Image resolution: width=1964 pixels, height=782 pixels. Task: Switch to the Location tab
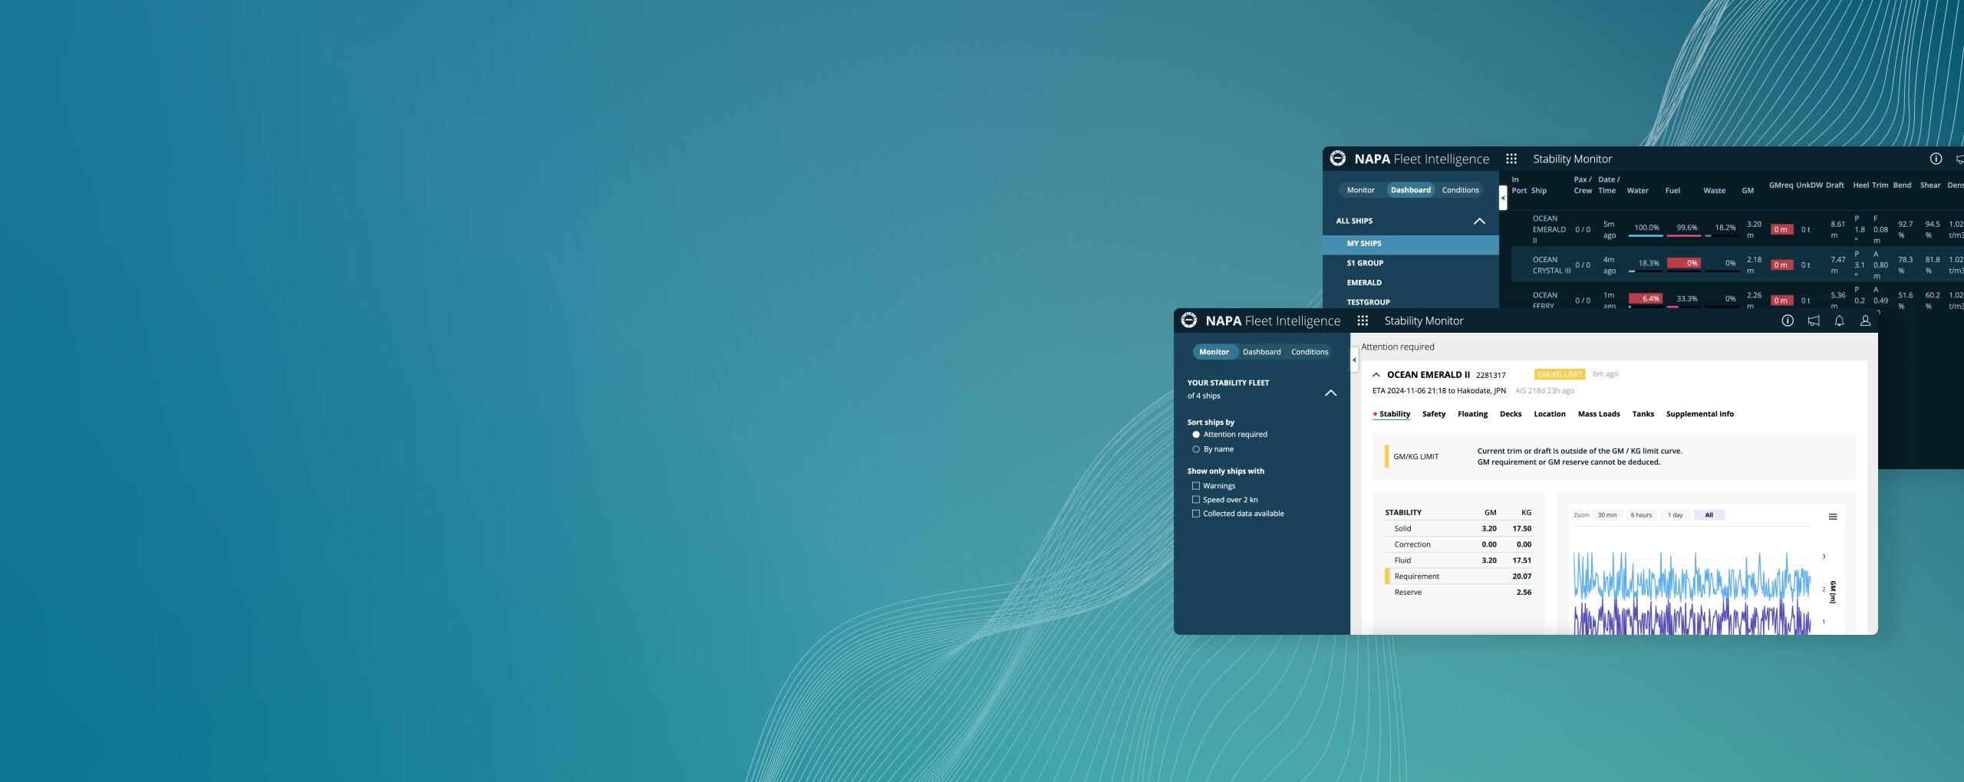[1549, 414]
